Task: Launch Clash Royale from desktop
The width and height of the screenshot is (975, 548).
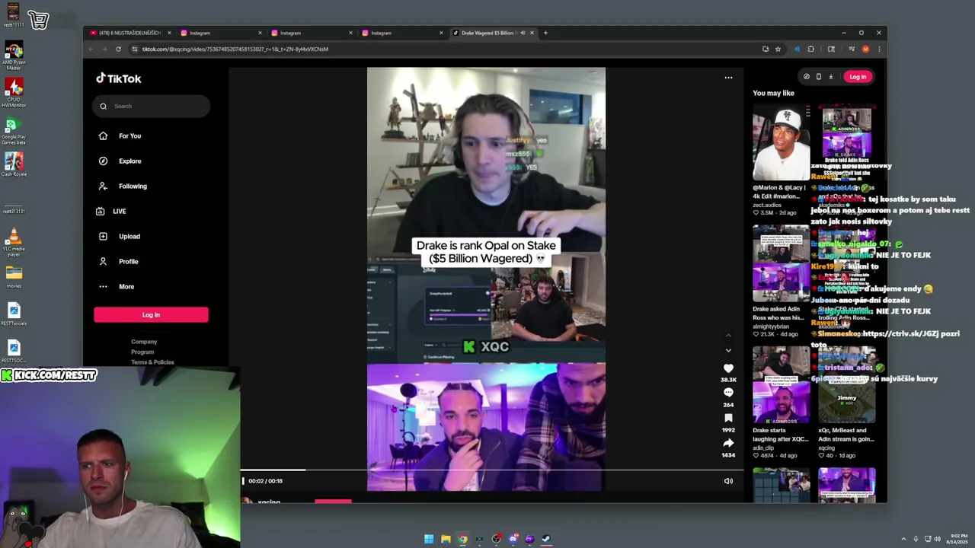Action: click(x=14, y=164)
